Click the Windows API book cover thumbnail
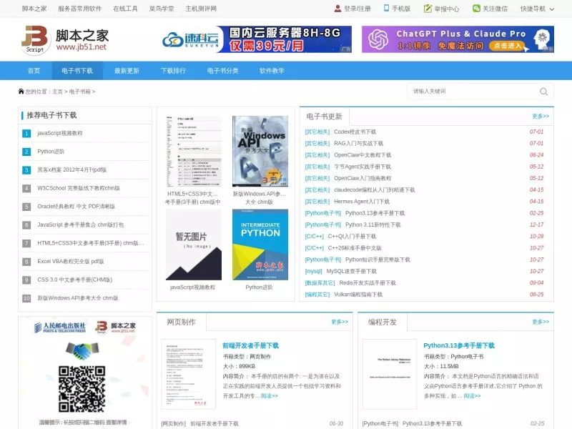 tap(260, 152)
